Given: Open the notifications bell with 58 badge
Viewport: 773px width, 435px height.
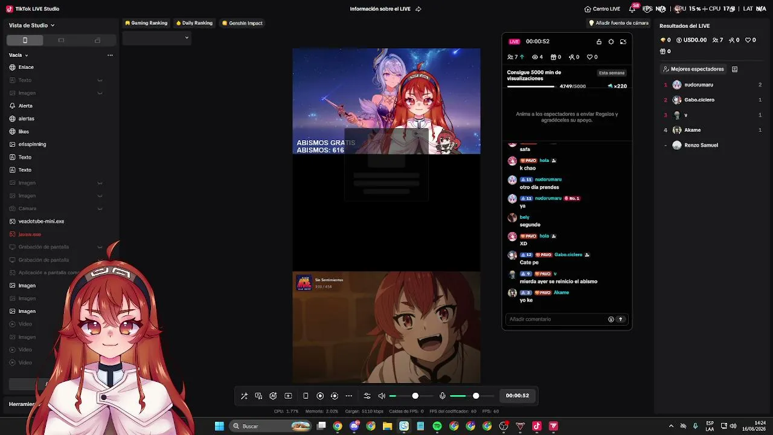Looking at the screenshot, I should [x=632, y=8].
